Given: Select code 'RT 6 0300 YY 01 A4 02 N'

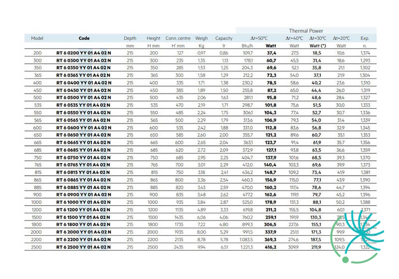Looking at the screenshot, I should coord(84,60).
